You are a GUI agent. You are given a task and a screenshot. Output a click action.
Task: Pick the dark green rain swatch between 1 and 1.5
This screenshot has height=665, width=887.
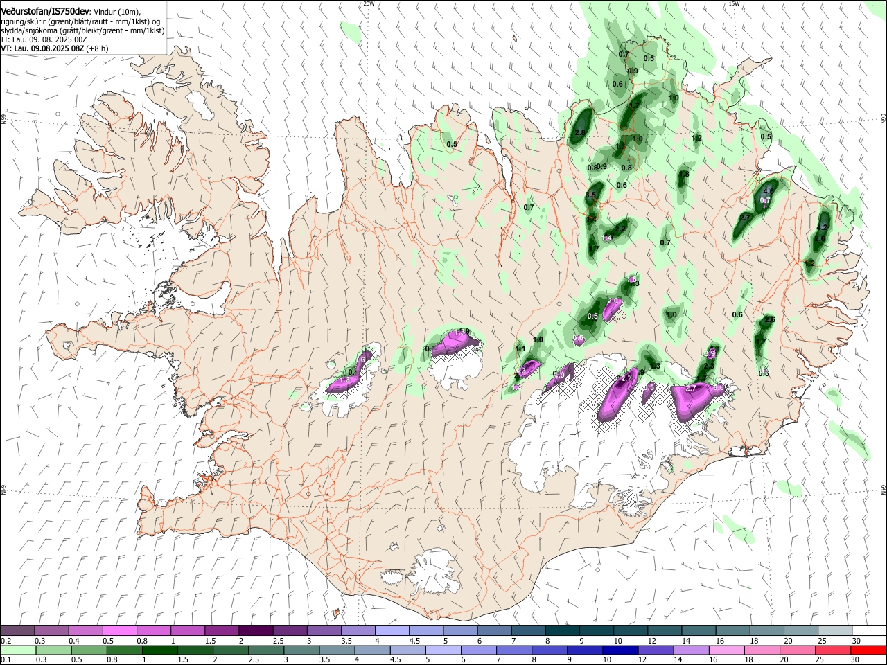click(159, 650)
